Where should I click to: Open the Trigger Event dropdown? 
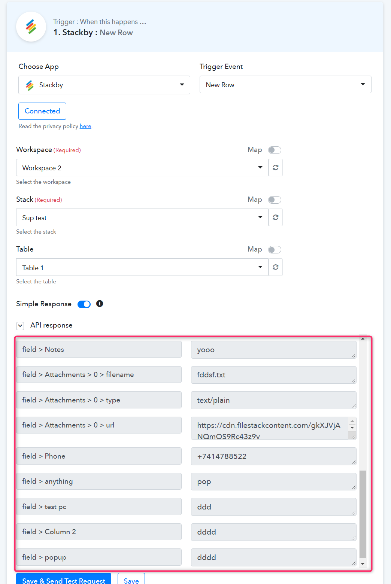click(285, 85)
